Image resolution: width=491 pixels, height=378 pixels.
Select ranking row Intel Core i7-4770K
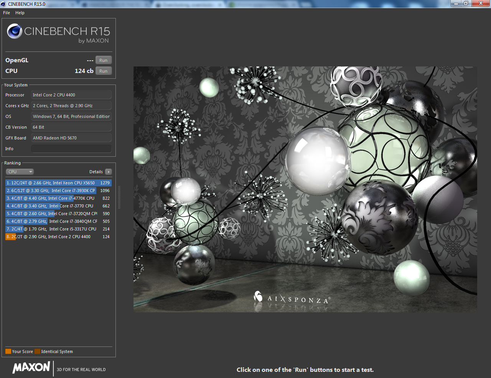58,198
